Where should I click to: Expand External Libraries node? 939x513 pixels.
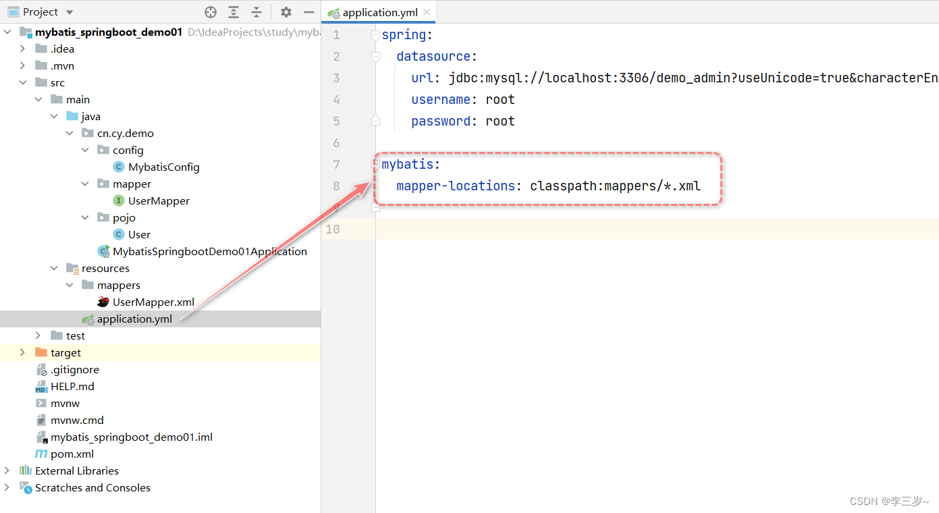point(7,470)
